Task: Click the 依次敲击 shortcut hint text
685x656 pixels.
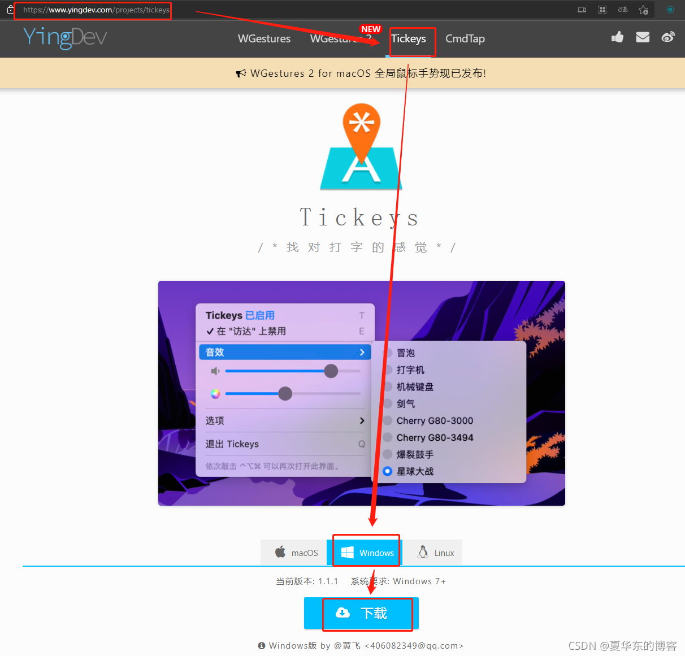Action: click(272, 466)
